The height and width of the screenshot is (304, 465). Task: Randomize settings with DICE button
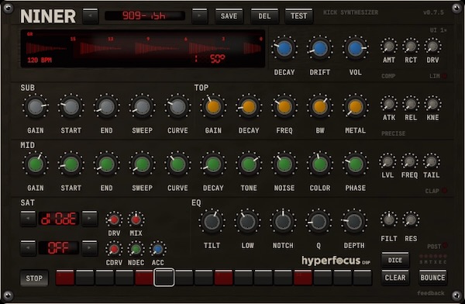click(x=395, y=260)
